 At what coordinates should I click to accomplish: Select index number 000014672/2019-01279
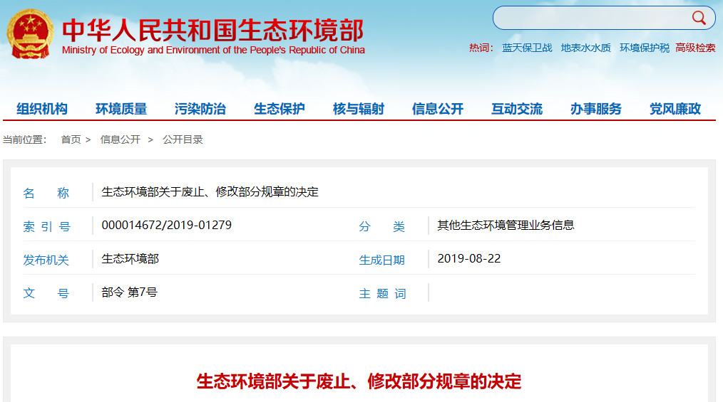[166, 225]
